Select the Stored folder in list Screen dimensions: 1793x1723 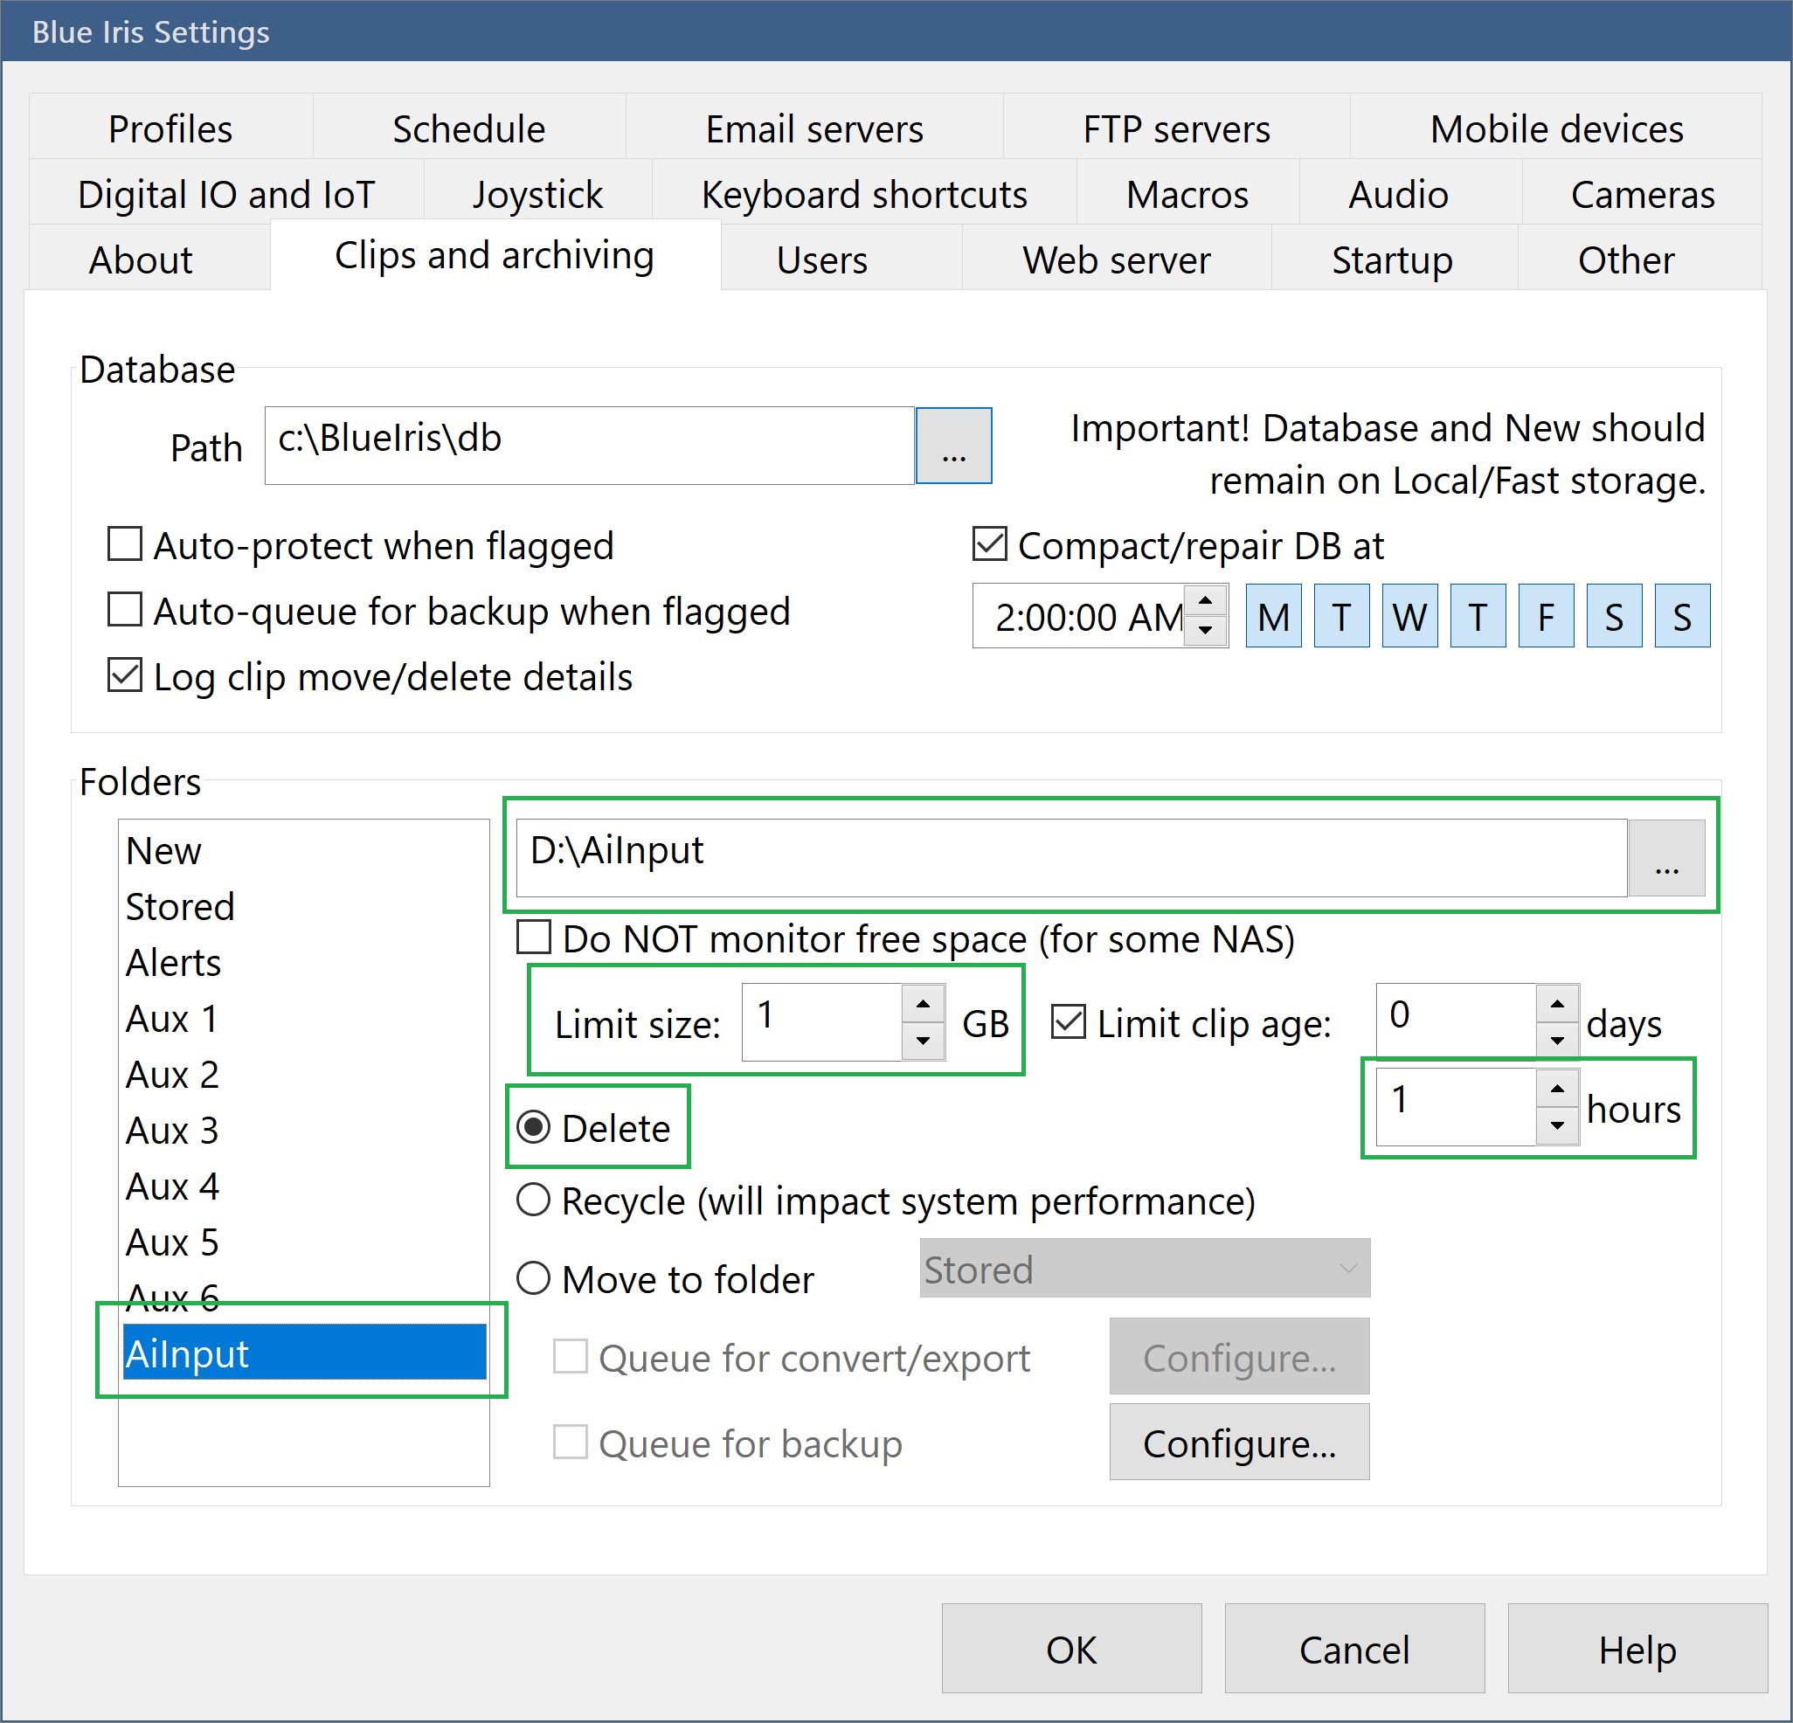(304, 906)
